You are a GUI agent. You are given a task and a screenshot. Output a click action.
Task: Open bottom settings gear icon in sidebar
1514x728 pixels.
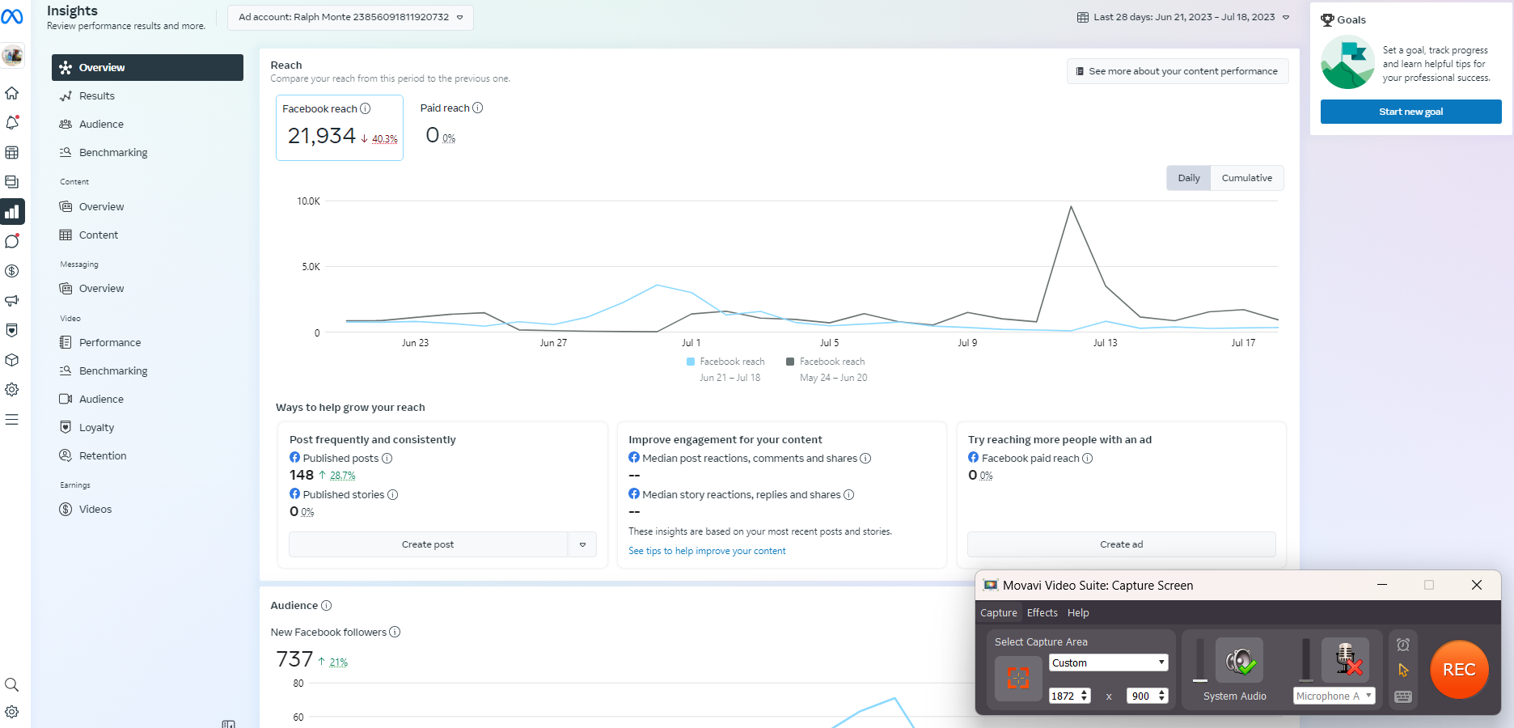tap(12, 712)
